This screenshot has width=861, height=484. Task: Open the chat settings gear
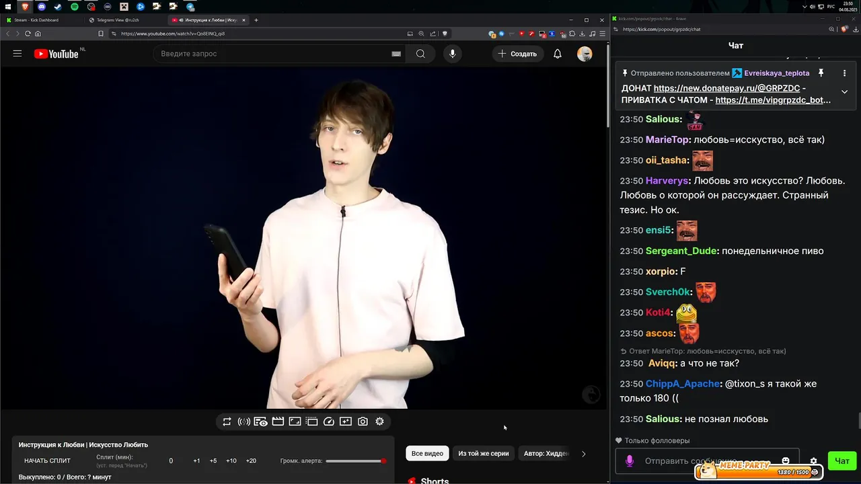tap(813, 461)
